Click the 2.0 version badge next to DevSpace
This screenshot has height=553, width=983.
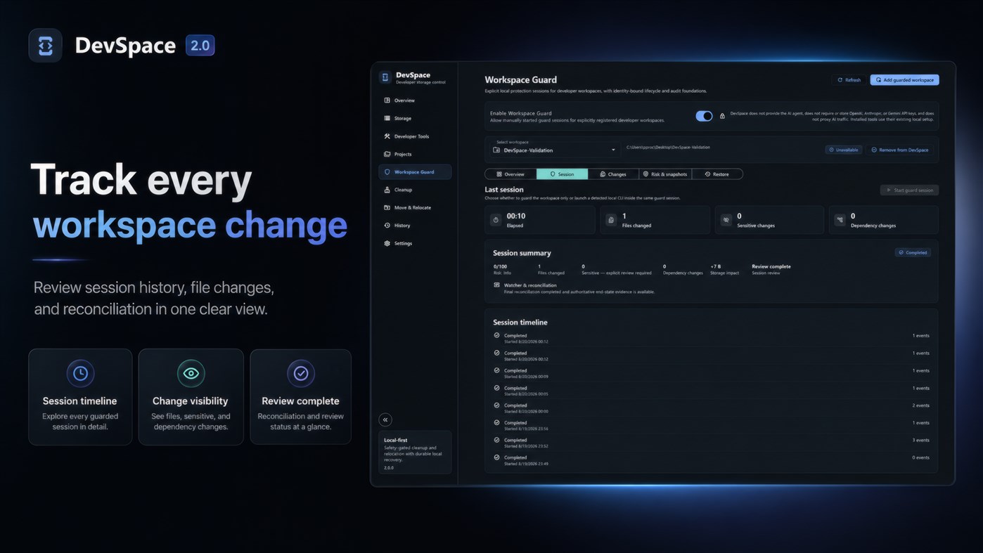(x=200, y=46)
